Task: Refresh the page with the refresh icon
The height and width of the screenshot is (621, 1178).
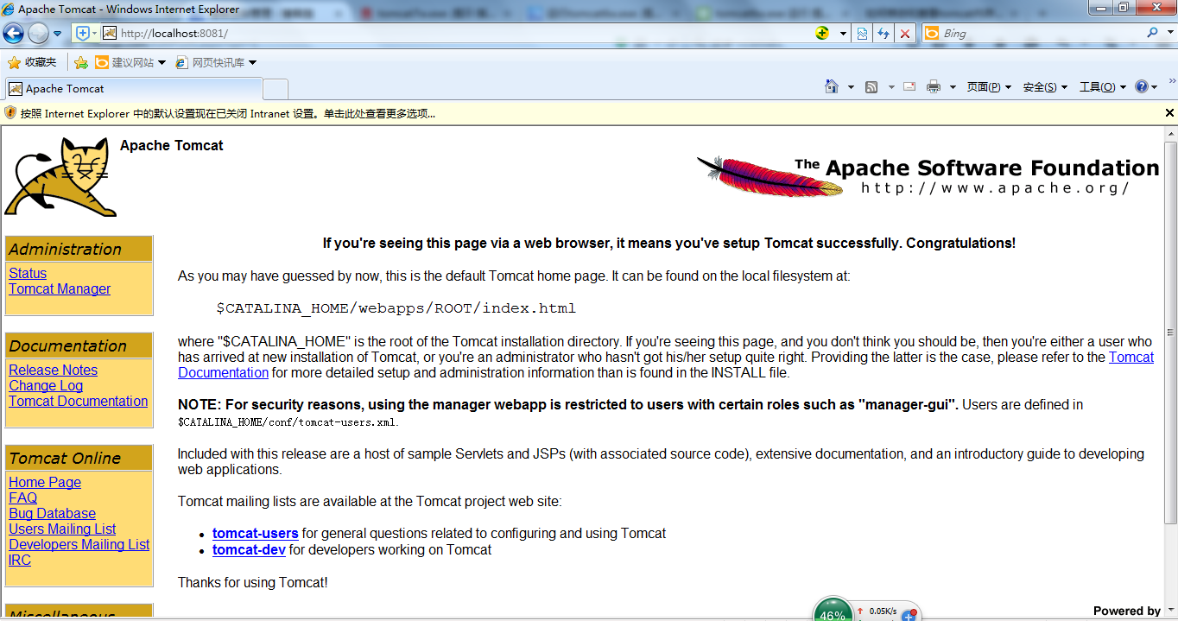Action: pyautogui.click(x=883, y=33)
